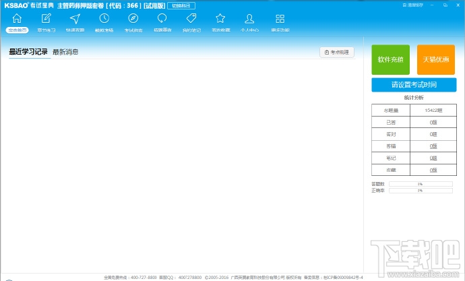Click the 15422题 total count cell
The width and height of the screenshot is (465, 281).
[433, 111]
